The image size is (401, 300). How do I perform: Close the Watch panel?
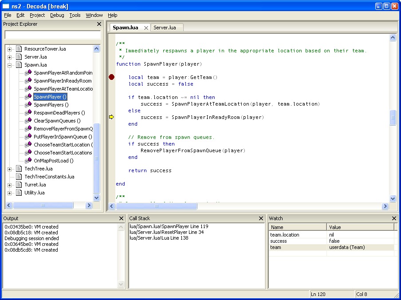point(394,218)
